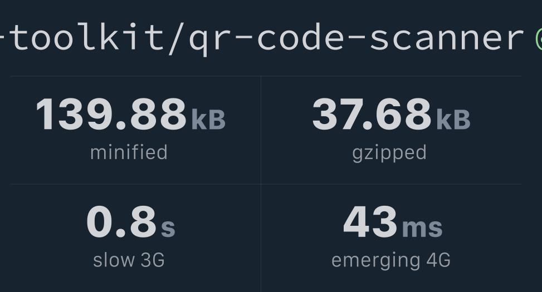Click the gzipped label
The width and height of the screenshot is (542, 292).
coord(389,153)
